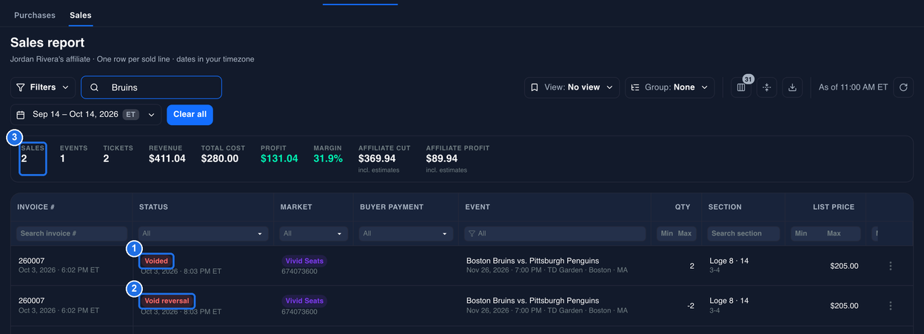Screen dimensions: 924x334
Task: Click the Qty Min filter field
Action: click(x=666, y=233)
